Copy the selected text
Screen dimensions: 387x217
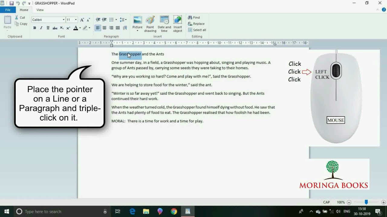pyautogui.click(x=21, y=24)
